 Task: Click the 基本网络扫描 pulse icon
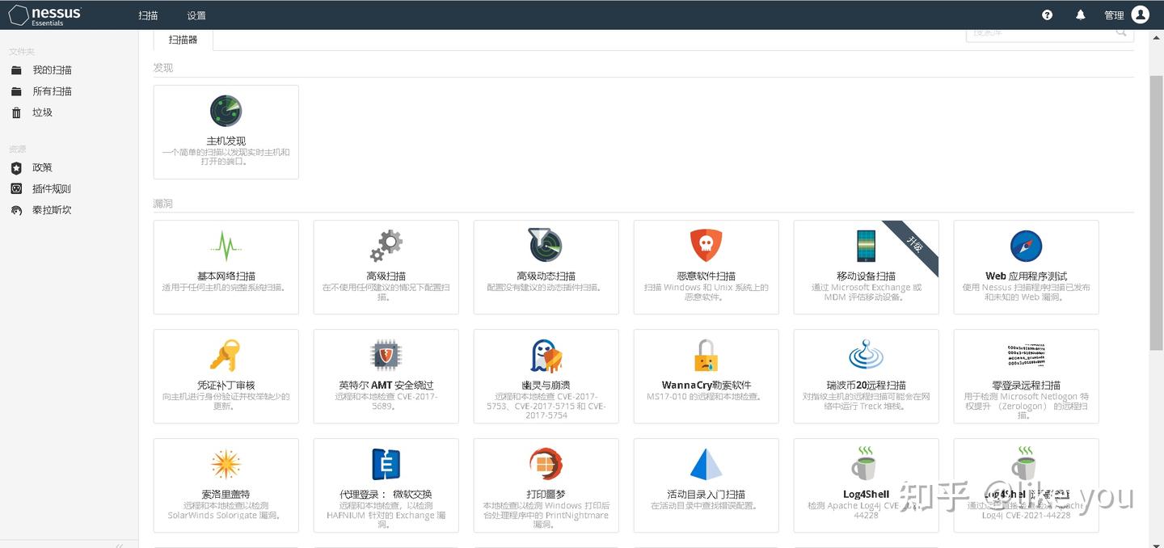click(x=226, y=246)
